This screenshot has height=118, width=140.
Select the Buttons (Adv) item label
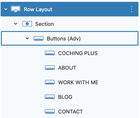point(64,39)
